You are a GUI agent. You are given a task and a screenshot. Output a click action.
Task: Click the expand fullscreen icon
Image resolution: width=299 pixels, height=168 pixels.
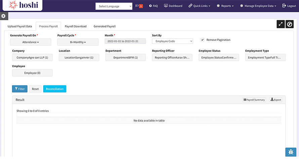(281, 24)
